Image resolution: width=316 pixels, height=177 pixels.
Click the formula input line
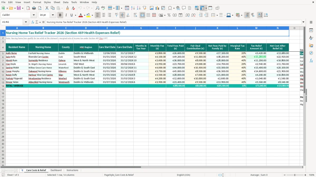(174, 22)
